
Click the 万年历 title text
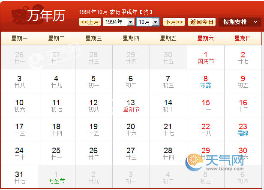(x=46, y=16)
